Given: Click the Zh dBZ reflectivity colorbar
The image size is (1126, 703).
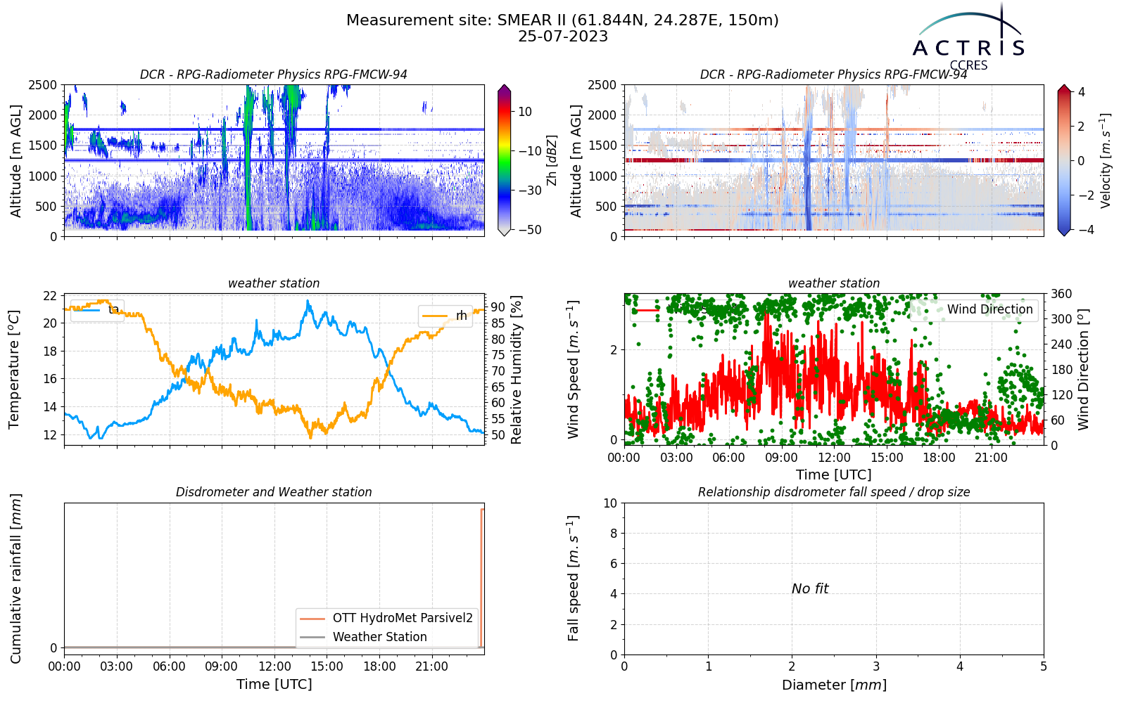Looking at the screenshot, I should pyautogui.click(x=504, y=160).
